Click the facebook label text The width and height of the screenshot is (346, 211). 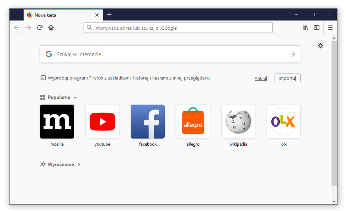click(148, 144)
